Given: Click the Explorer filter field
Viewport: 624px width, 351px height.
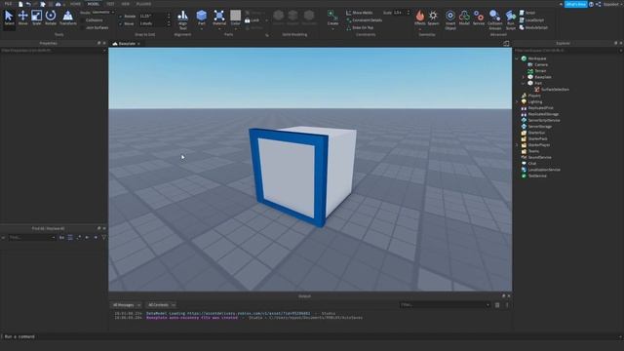Looking at the screenshot, I should [567, 51].
